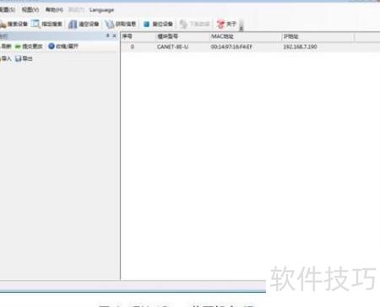
Task: Click the Import (导入) button
Action: [x=6, y=58]
